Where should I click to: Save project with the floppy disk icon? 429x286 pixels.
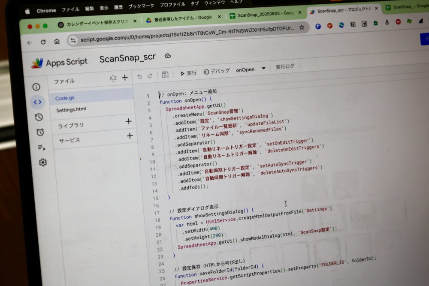[x=165, y=75]
